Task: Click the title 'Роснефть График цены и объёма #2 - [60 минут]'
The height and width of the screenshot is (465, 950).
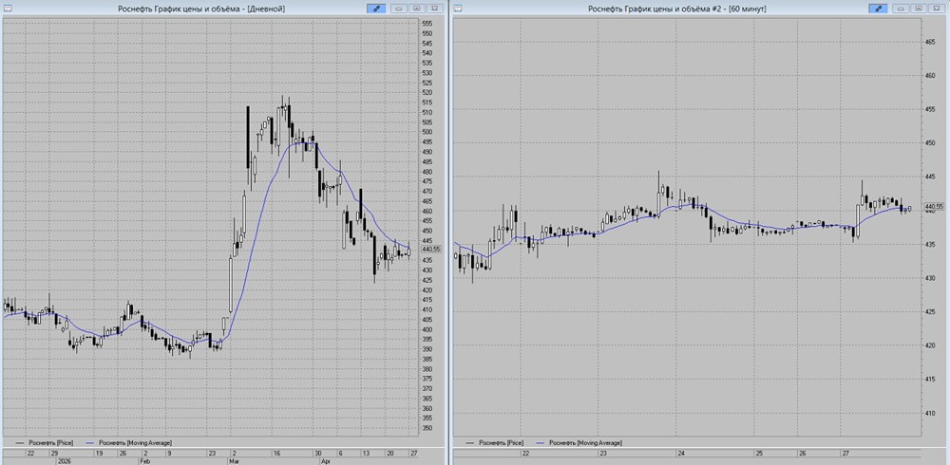Action: click(x=678, y=9)
